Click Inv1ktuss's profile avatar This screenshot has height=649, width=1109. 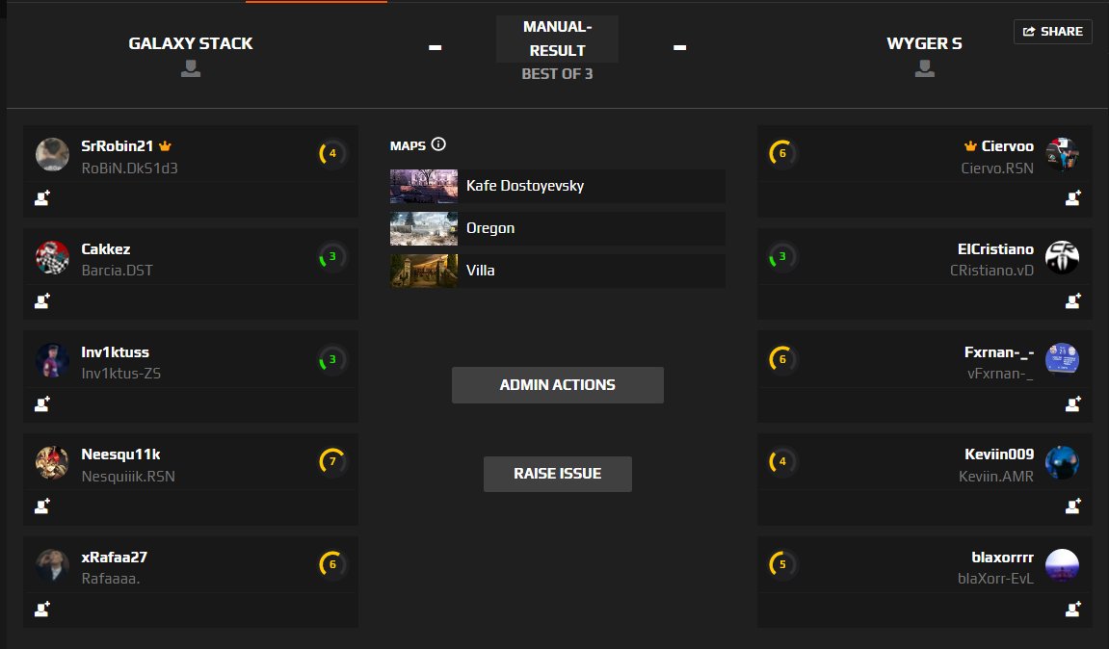[52, 360]
